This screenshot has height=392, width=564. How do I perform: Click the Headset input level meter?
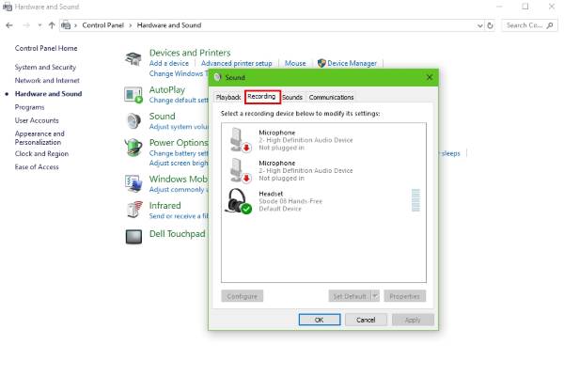(415, 200)
